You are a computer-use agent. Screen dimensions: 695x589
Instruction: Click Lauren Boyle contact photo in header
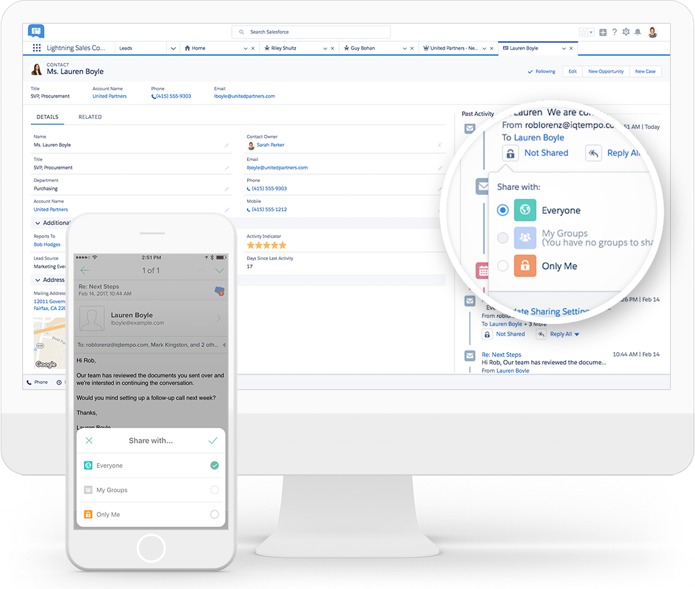click(37, 69)
